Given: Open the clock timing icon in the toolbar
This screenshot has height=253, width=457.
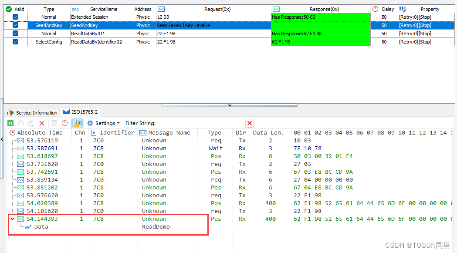Looking at the screenshot, I should tap(64, 123).
